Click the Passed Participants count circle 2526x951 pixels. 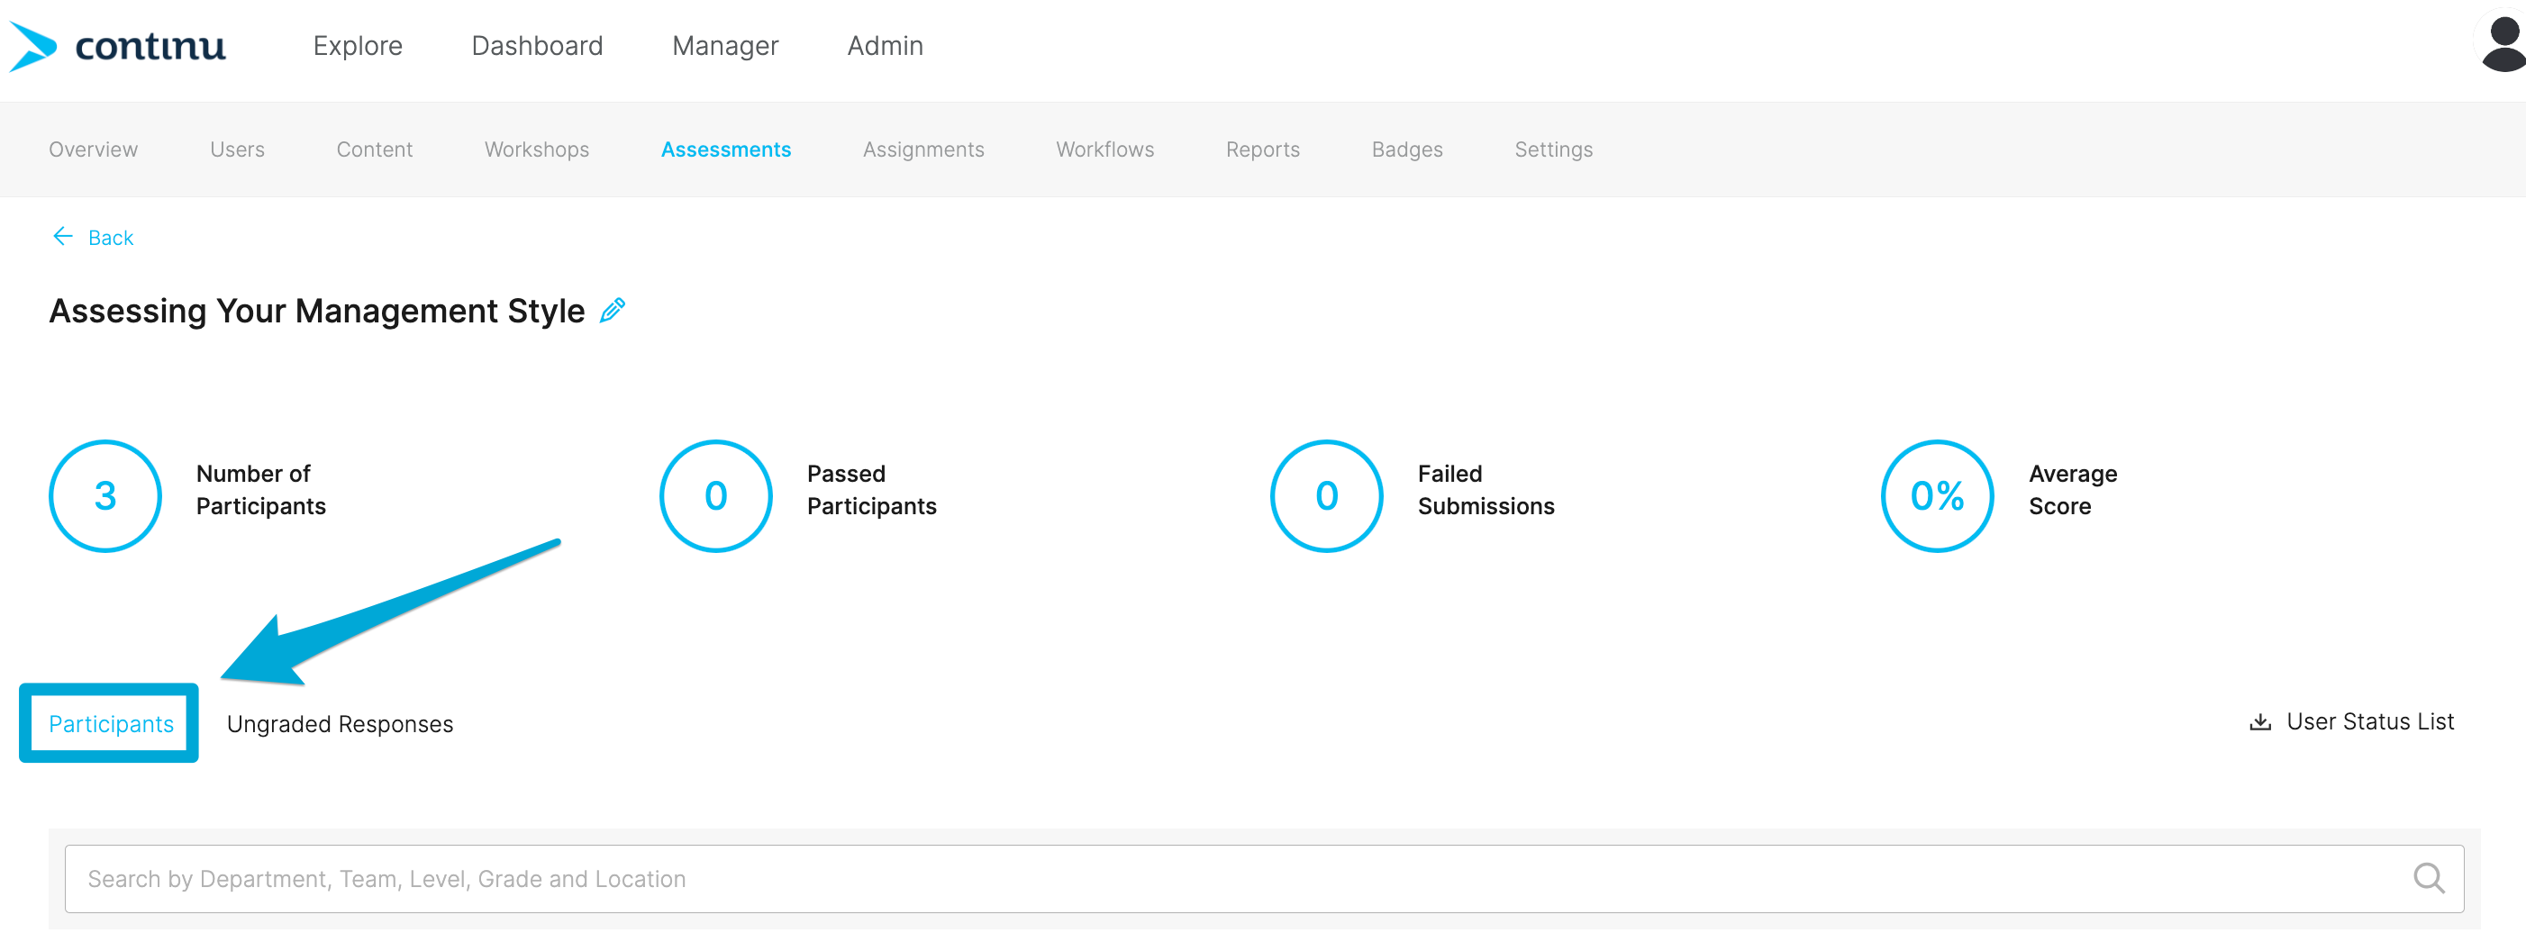click(x=716, y=495)
